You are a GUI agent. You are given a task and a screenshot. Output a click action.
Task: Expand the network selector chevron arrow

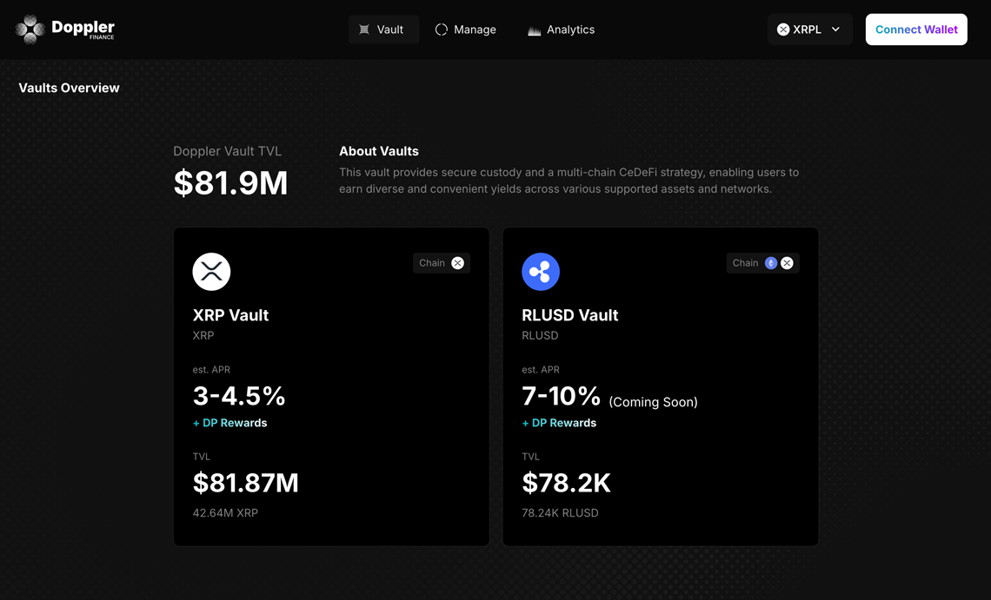click(835, 30)
